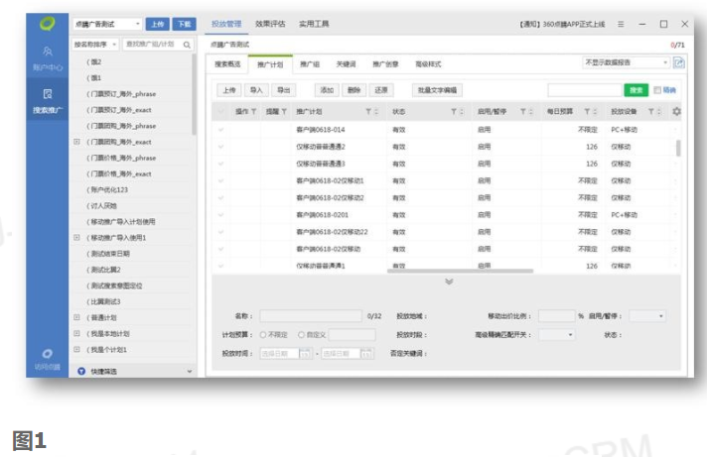Open 账户中心 in the left sidebar
This screenshot has width=707, height=457.
tap(48, 58)
